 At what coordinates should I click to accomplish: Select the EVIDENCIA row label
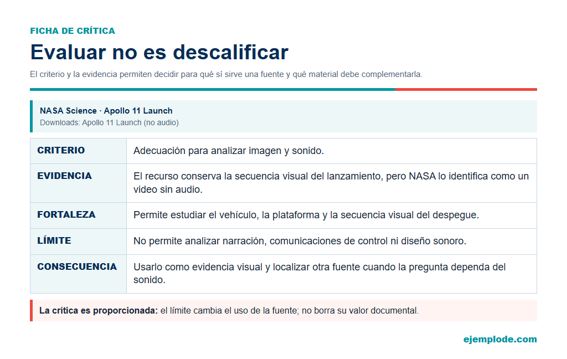(x=64, y=176)
